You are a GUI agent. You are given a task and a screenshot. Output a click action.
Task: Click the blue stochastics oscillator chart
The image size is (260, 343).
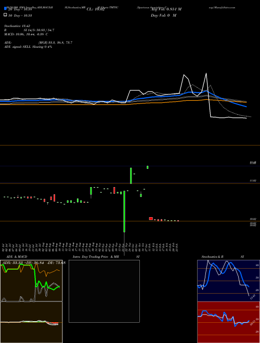click(x=228, y=281)
